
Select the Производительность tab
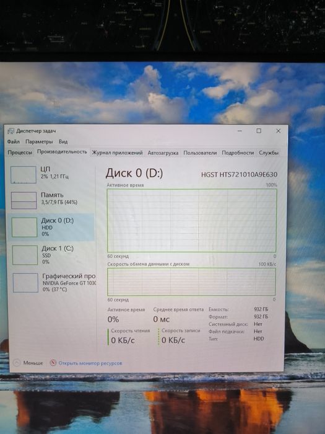[62, 152]
